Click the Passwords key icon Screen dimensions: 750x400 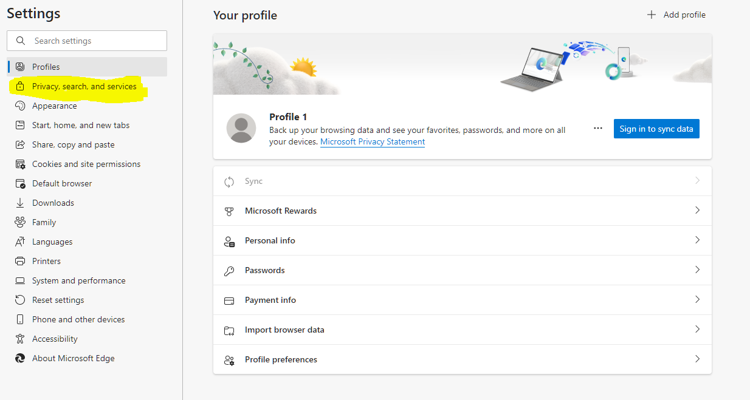[x=229, y=271]
